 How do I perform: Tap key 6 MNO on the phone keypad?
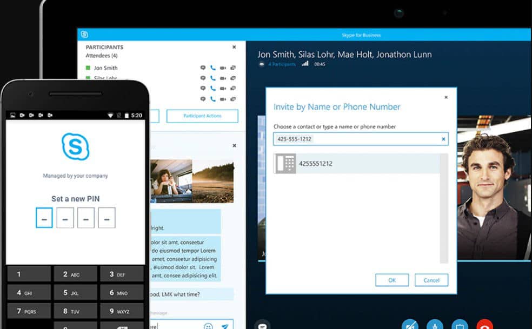(122, 293)
